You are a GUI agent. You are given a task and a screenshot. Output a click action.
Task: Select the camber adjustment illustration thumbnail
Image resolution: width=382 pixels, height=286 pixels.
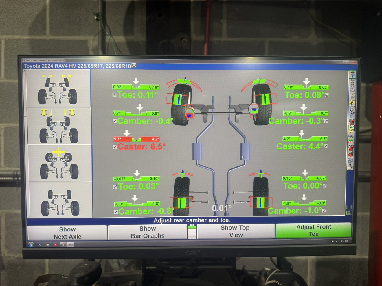(x=59, y=126)
